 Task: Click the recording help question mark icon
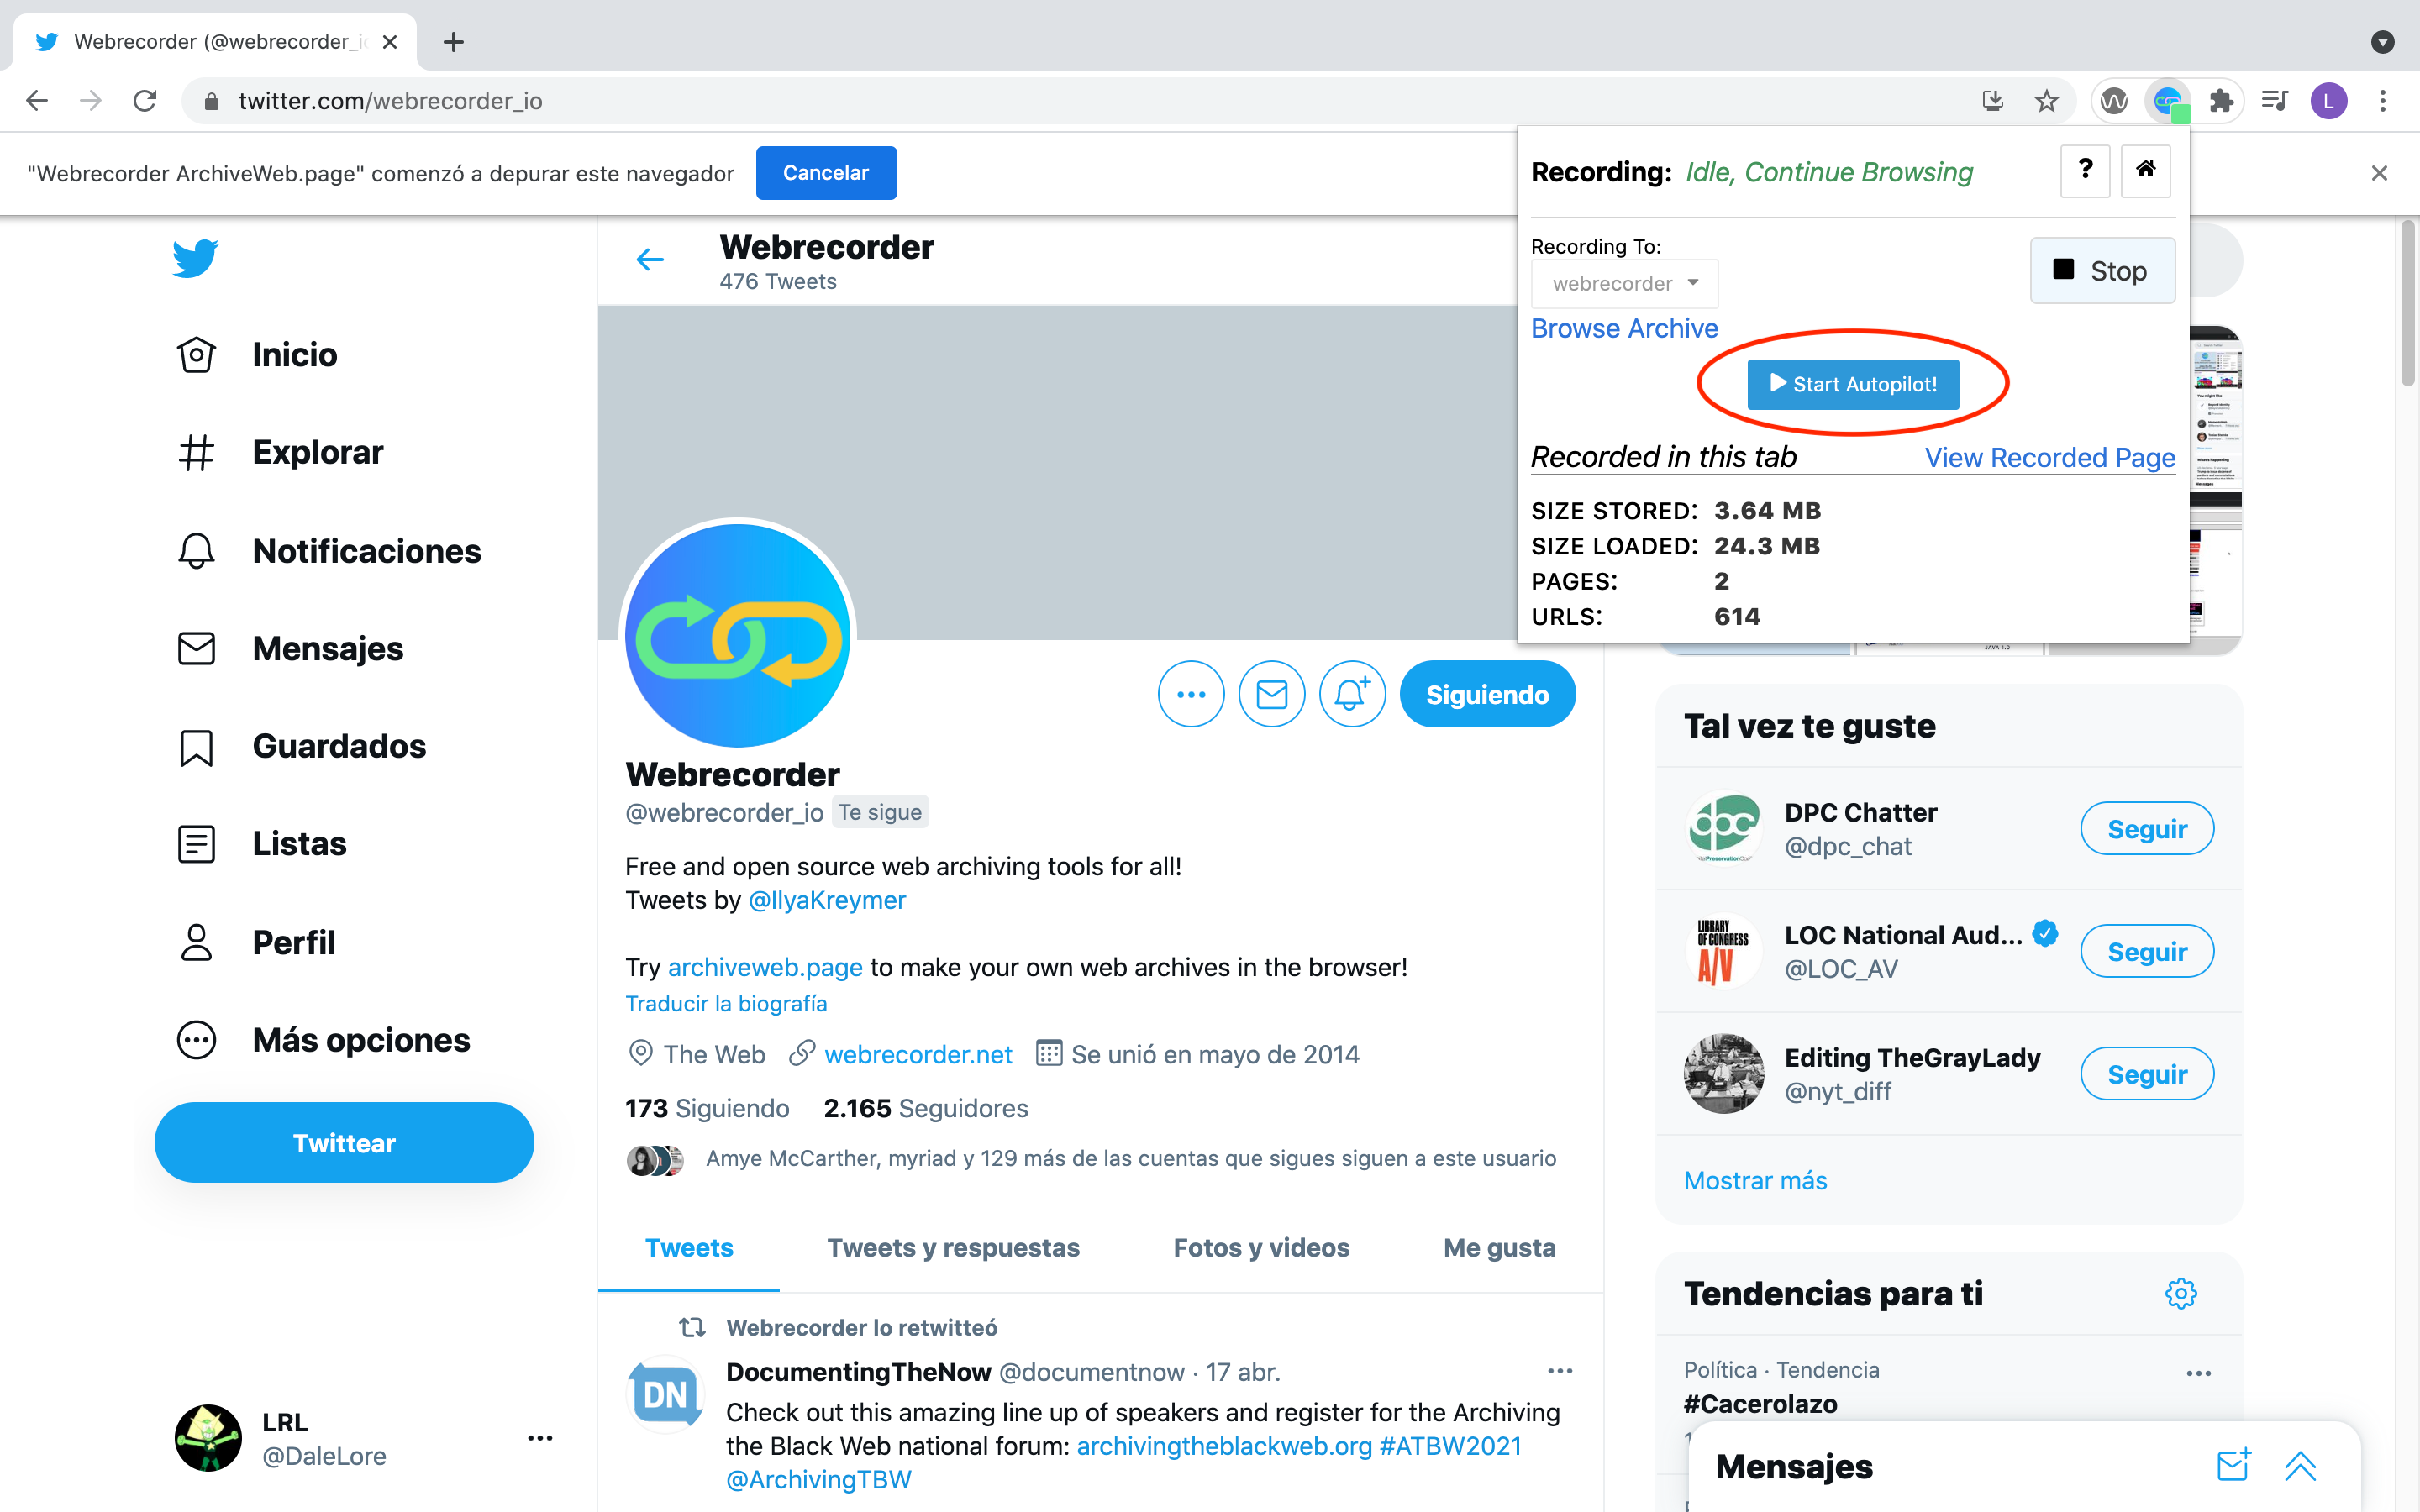[x=2086, y=169]
